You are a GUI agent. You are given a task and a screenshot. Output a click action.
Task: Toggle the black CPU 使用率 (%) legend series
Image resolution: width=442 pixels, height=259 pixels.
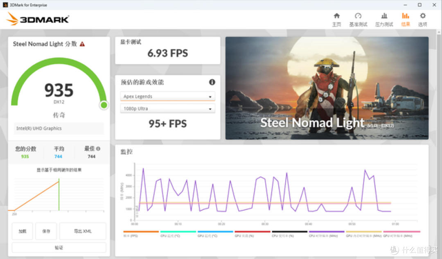click(289, 234)
